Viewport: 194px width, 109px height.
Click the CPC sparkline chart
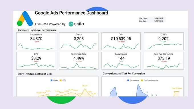coord(36,65)
